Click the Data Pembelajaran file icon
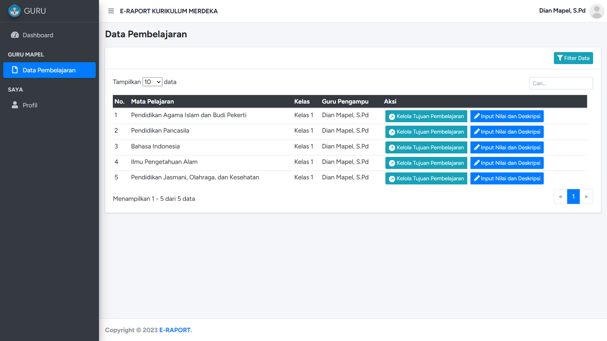This screenshot has width=607, height=341. point(15,70)
